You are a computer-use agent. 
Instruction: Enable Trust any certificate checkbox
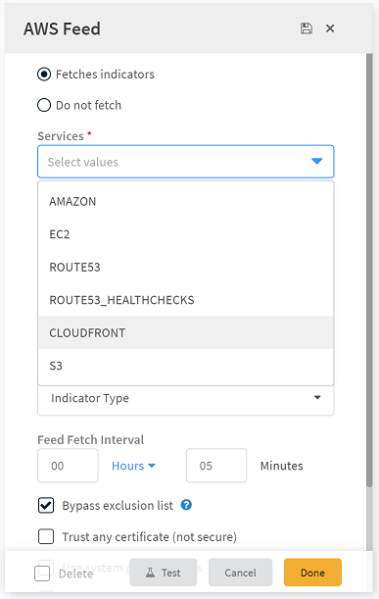pyautogui.click(x=46, y=536)
